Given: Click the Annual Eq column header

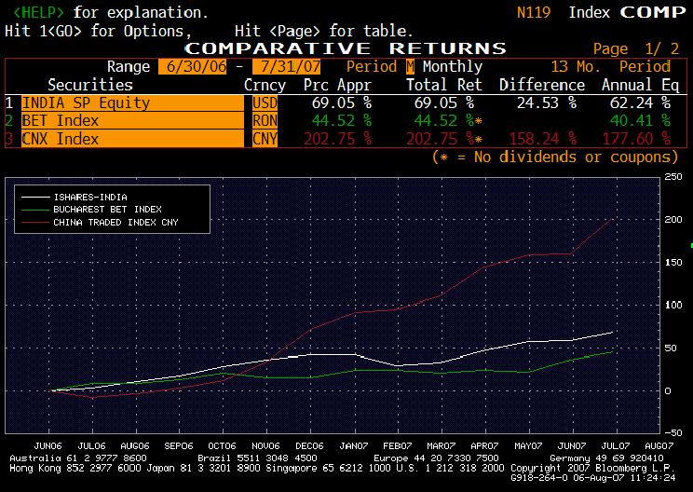Looking at the screenshot, I should point(641,85).
